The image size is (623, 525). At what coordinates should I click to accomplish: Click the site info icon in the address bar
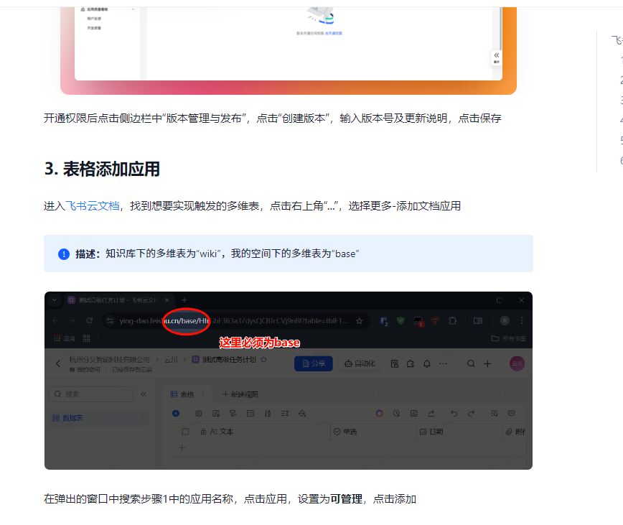pos(110,321)
